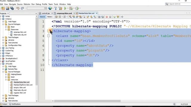191x107 pixels.
Task: Open the Tools menu
Action: [56, 4]
